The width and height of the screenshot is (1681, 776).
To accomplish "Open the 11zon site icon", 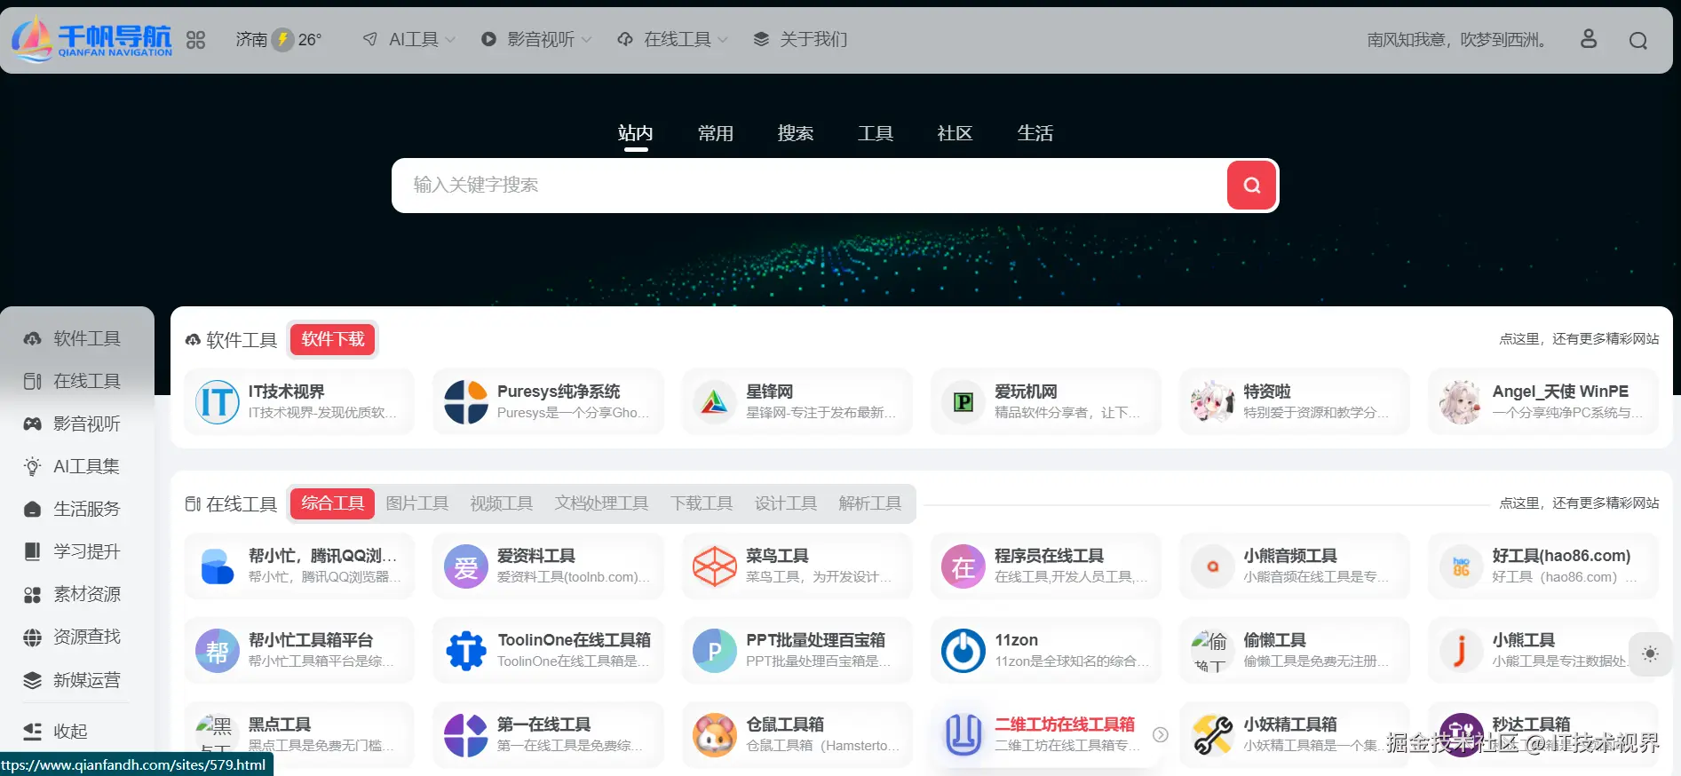I will (x=963, y=651).
